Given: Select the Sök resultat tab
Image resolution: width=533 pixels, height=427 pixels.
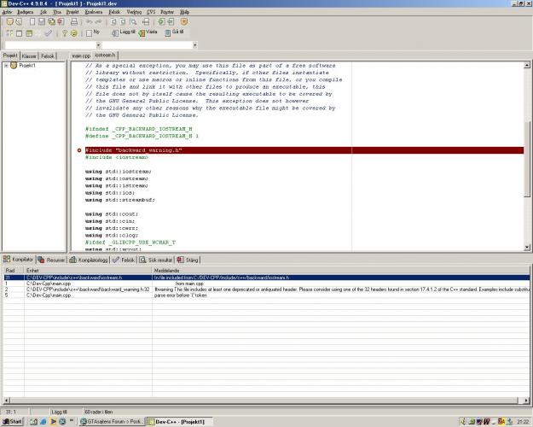Looking at the screenshot, I should pyautogui.click(x=156, y=259).
